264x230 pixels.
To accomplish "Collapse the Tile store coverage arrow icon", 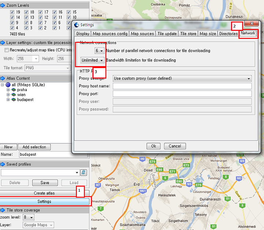I will pyautogui.click(x=3, y=210).
